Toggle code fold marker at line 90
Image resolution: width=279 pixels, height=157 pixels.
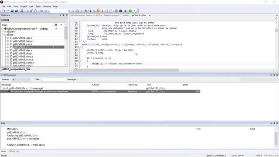(79, 61)
